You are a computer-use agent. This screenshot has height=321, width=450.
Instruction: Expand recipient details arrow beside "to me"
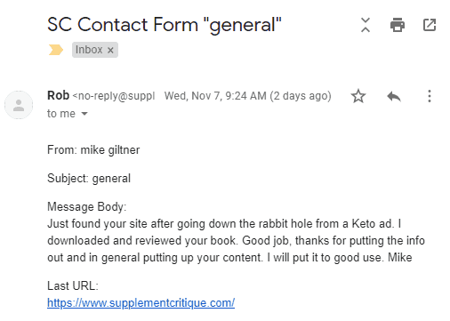pos(84,114)
